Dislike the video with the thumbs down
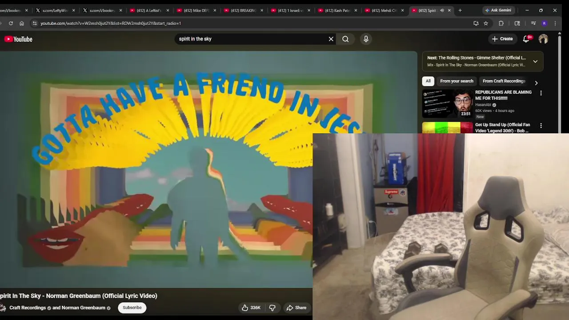Viewport: 569px width, 320px height. pyautogui.click(x=272, y=308)
